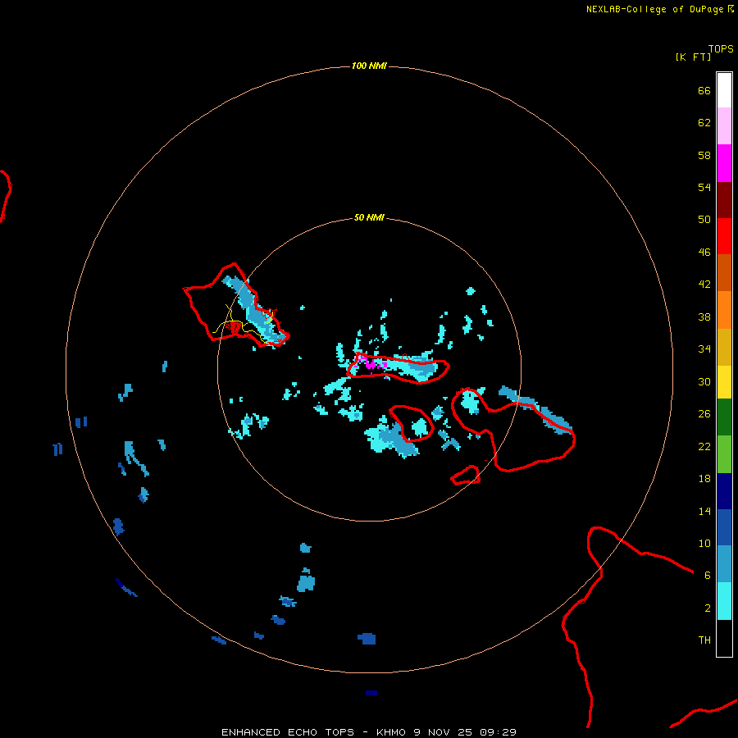The width and height of the screenshot is (738, 738).
Task: Pick the cyan legend swatch
Action: (724, 601)
